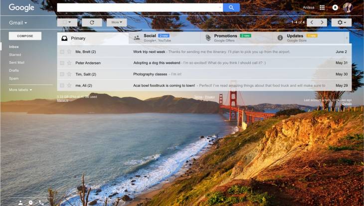Image resolution: width=364 pixels, height=206 pixels.
Task: Click the Manage storage link
Action: [63, 100]
